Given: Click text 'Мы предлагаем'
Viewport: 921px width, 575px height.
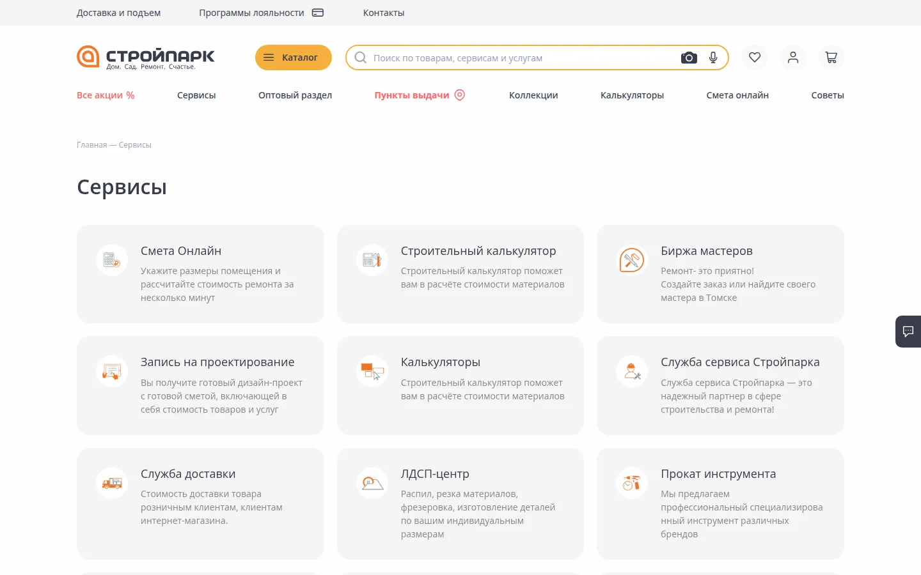Looking at the screenshot, I should tap(695, 494).
